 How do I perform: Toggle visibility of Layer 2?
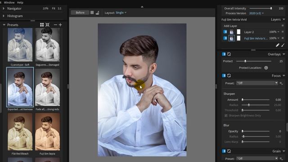[225, 32]
